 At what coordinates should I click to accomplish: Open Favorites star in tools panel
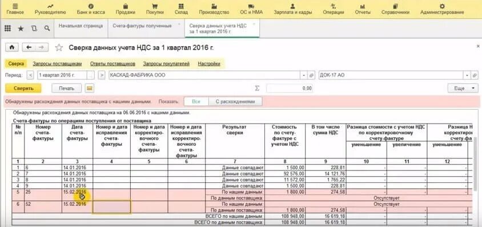click(x=21, y=29)
